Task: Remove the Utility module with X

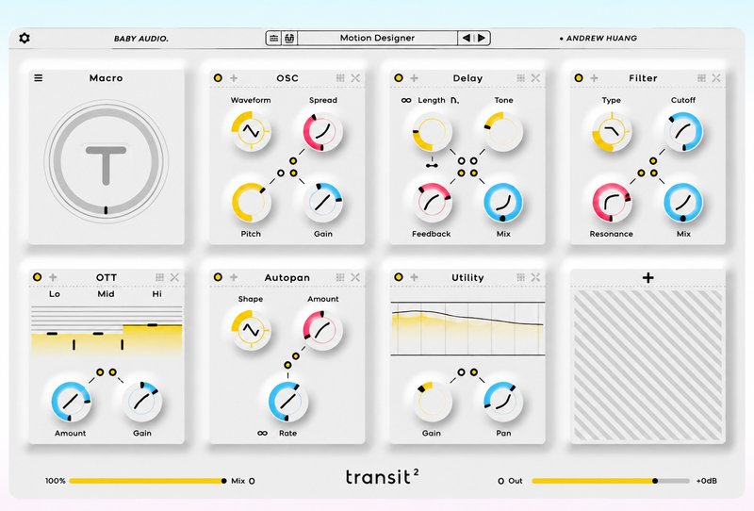Action: click(x=535, y=277)
